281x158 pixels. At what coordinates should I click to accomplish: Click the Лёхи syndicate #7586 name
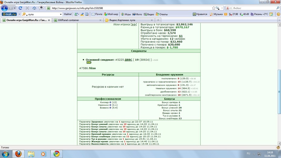92,68
